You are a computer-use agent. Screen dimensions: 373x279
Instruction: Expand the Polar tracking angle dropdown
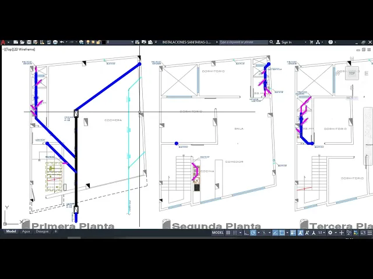click(x=259, y=233)
